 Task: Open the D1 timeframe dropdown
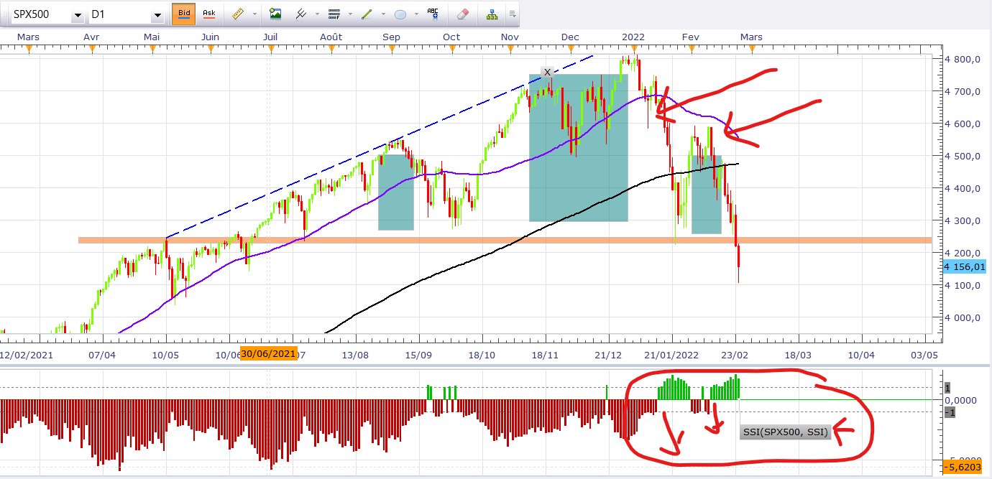click(157, 16)
